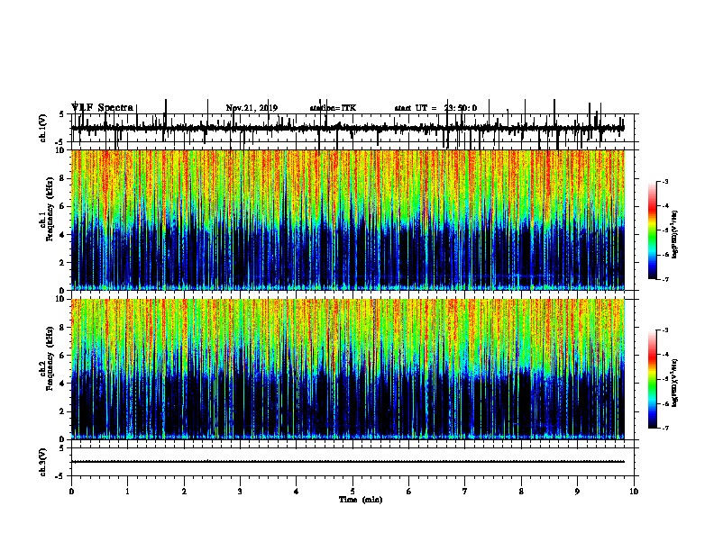The image size is (714, 551).
Task: Click the ch.2 spectrogram color scale bar
Action: coord(653,379)
